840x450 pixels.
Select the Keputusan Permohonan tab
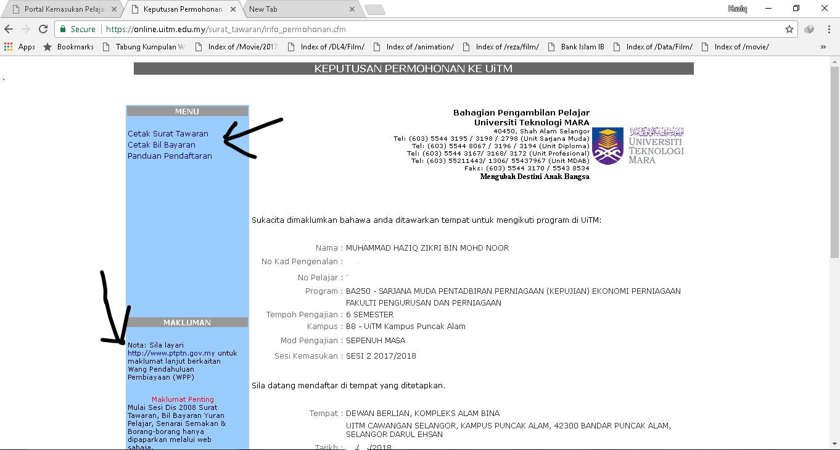click(x=179, y=10)
